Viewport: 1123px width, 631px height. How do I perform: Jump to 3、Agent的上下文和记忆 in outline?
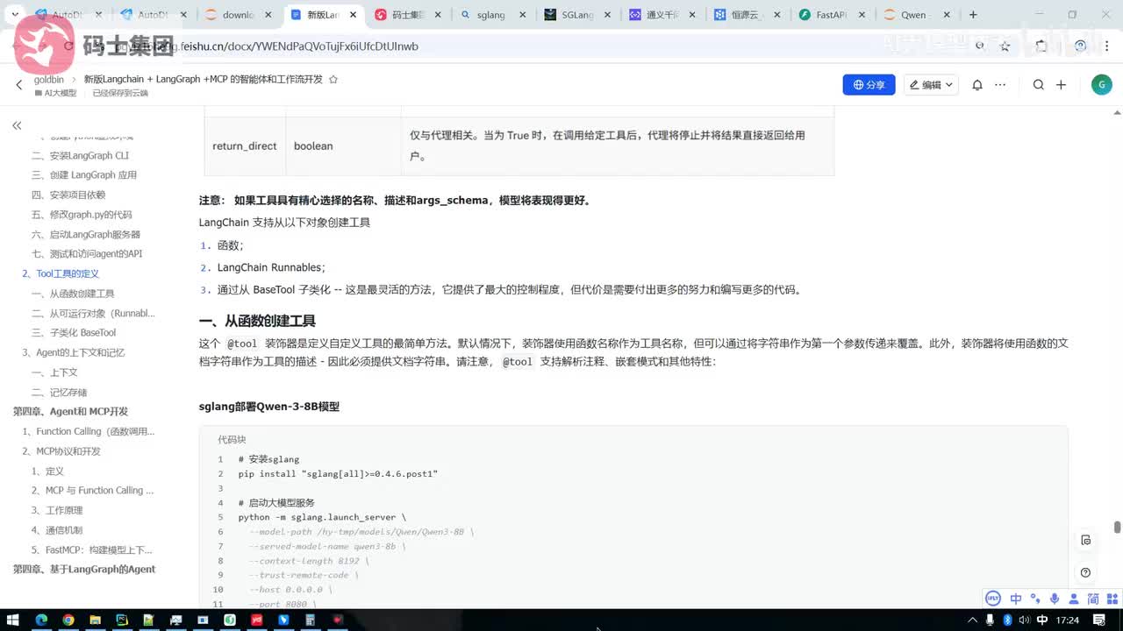click(74, 352)
